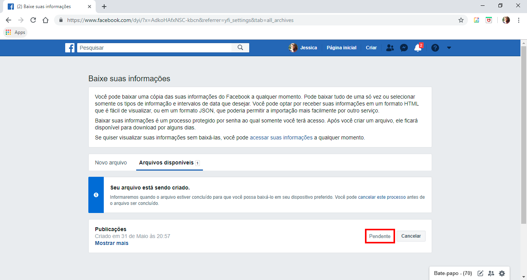Cancel the Publicações file creation

(411, 236)
